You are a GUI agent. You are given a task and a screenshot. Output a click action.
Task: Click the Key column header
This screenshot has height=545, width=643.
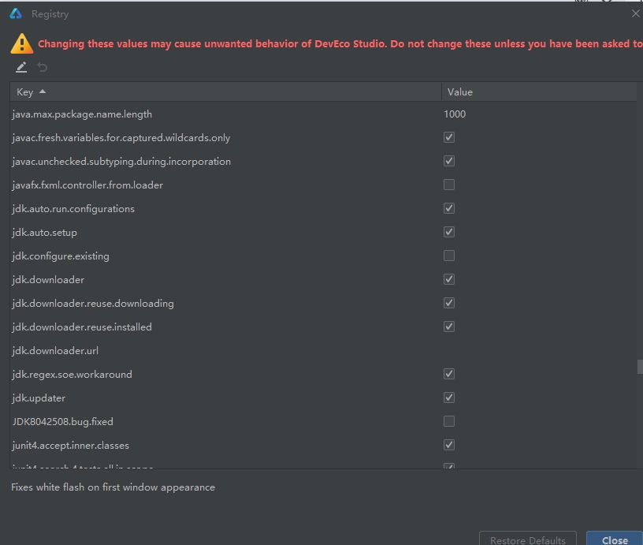tap(225, 92)
